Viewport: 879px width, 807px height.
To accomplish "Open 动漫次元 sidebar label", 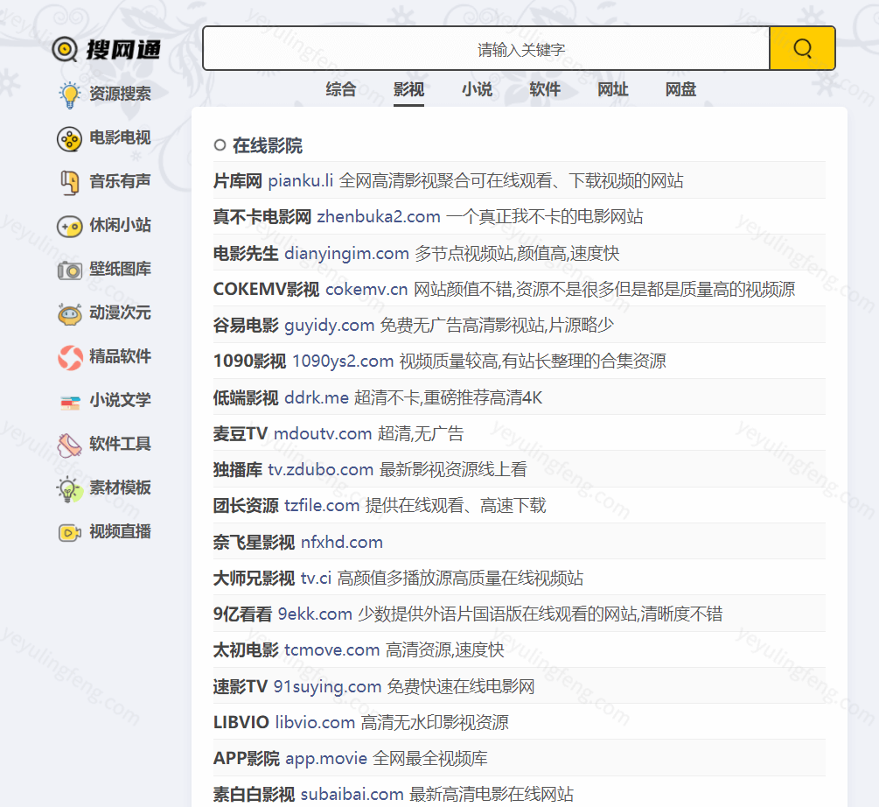I will coord(120,312).
